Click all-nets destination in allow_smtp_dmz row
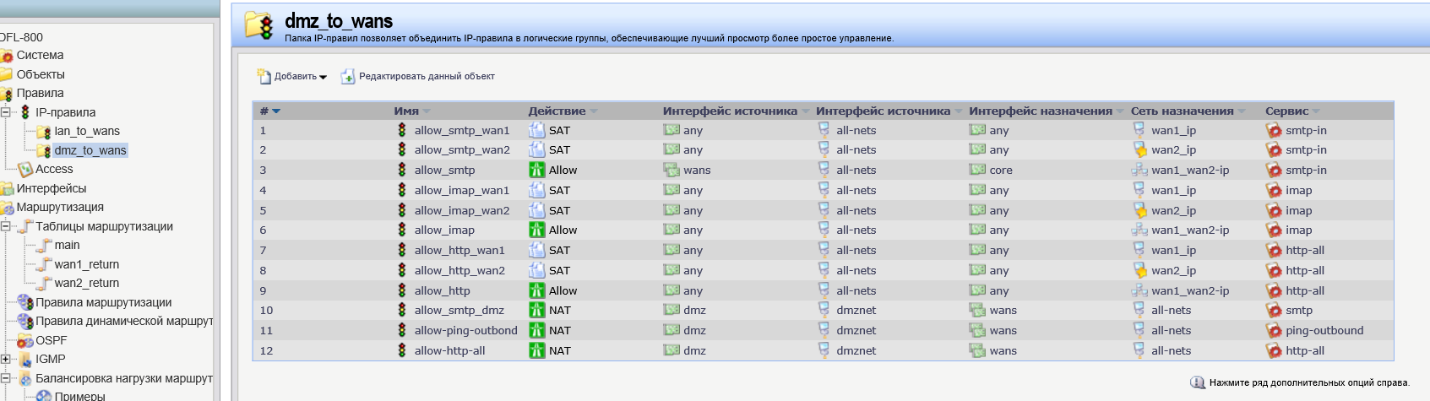 point(1171,310)
